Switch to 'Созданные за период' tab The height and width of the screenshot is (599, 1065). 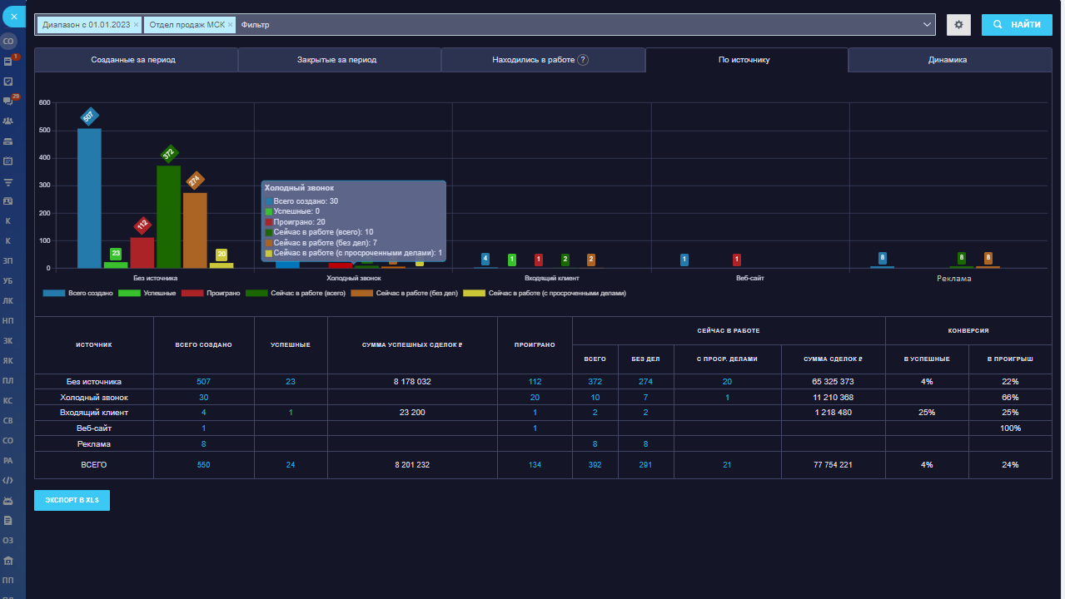tap(133, 60)
